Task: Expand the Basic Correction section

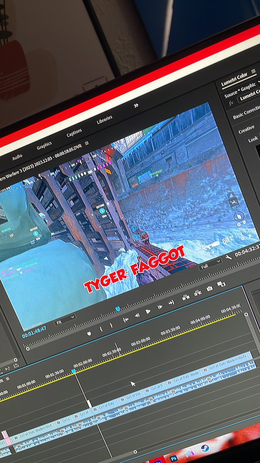Action: click(247, 112)
